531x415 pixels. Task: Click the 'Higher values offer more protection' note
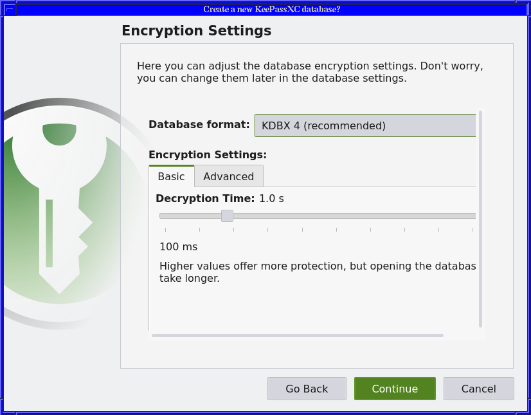318,272
